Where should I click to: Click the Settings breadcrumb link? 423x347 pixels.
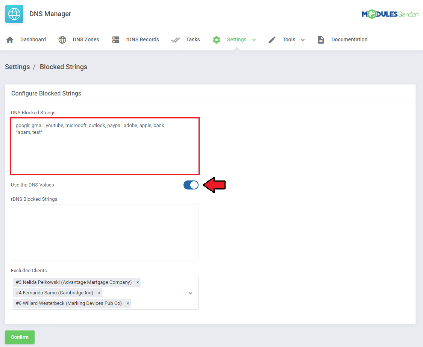pos(18,67)
